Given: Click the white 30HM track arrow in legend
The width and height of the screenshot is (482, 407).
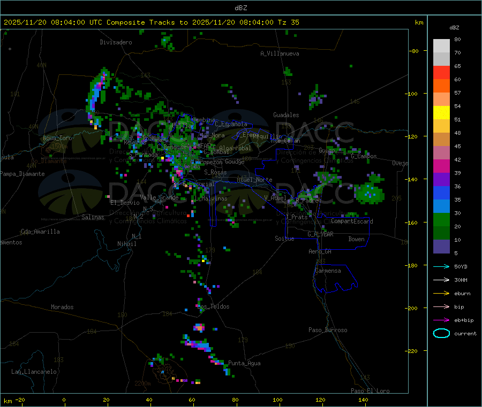Looking at the screenshot, I should click(441, 280).
